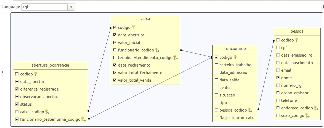The height and width of the screenshot is (128, 324).
Task: Click the key icon beside abertura_ocorrencia codigo
Action: click(36, 74)
